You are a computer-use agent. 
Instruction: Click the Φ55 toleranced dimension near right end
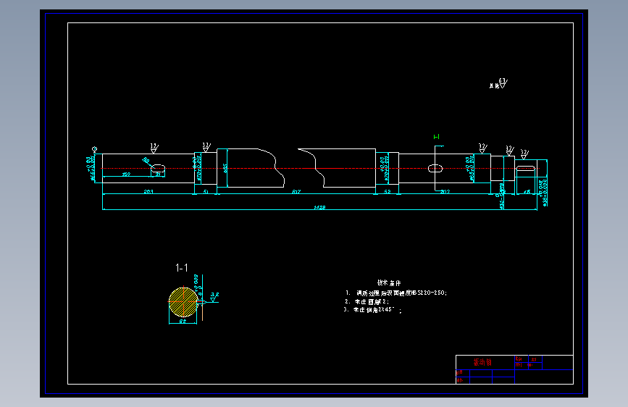(x=501, y=196)
